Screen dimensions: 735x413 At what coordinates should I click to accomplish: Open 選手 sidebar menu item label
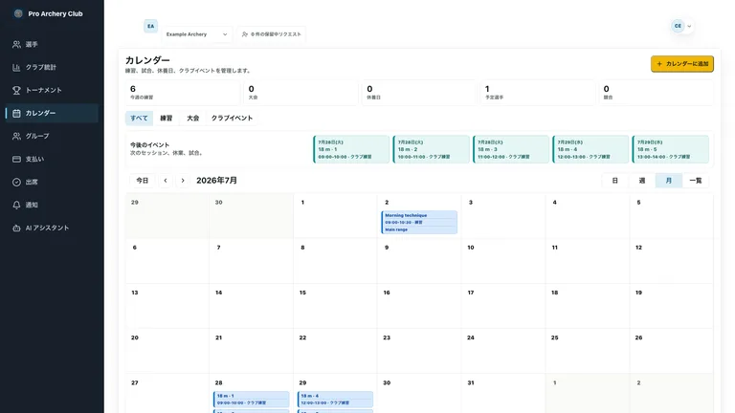point(32,45)
